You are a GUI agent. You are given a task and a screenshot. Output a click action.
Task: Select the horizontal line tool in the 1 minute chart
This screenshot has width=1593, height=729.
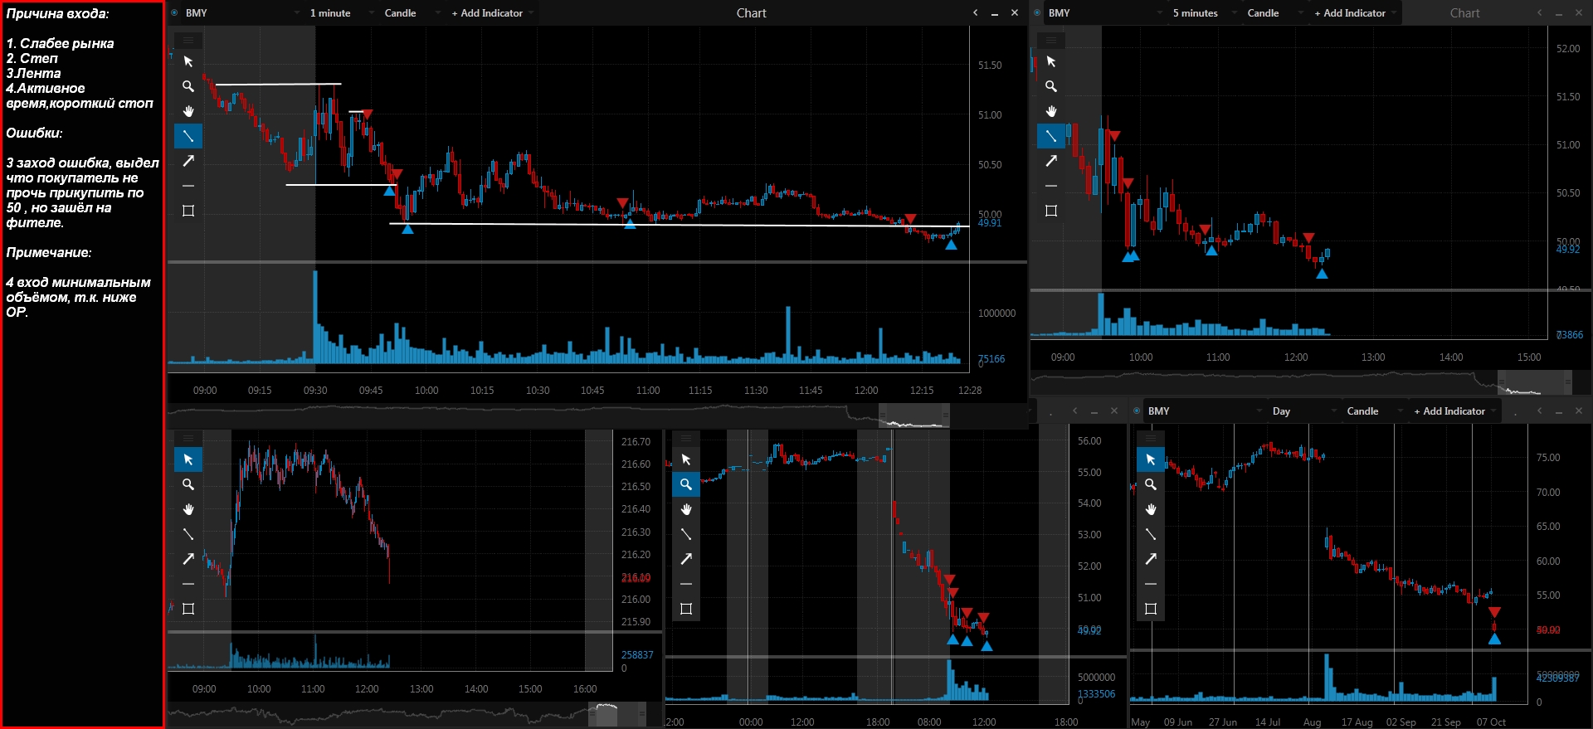[x=188, y=186]
